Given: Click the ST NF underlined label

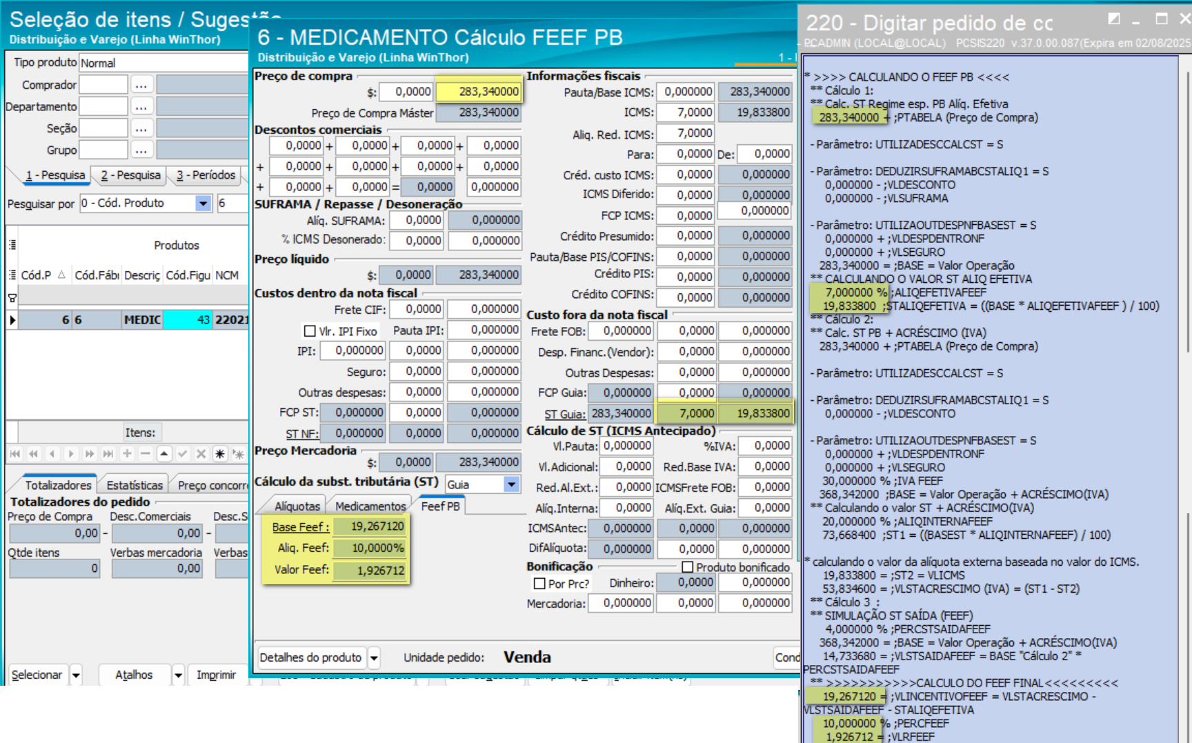Looking at the screenshot, I should 302,434.
